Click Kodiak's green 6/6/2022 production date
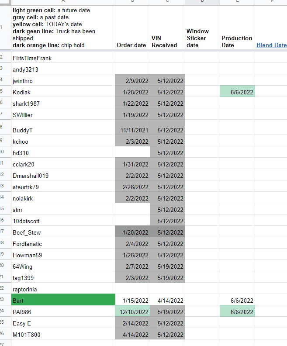This screenshot has width=287, height=346. 237,92
